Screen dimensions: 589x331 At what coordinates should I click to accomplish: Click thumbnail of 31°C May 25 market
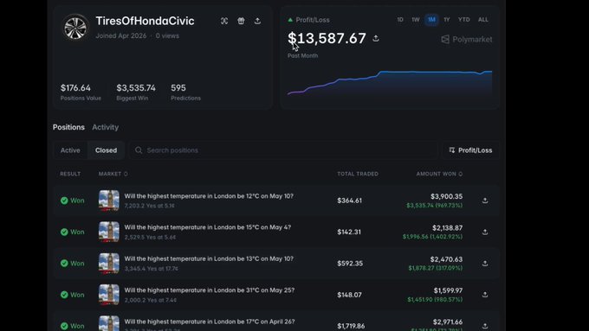click(109, 295)
